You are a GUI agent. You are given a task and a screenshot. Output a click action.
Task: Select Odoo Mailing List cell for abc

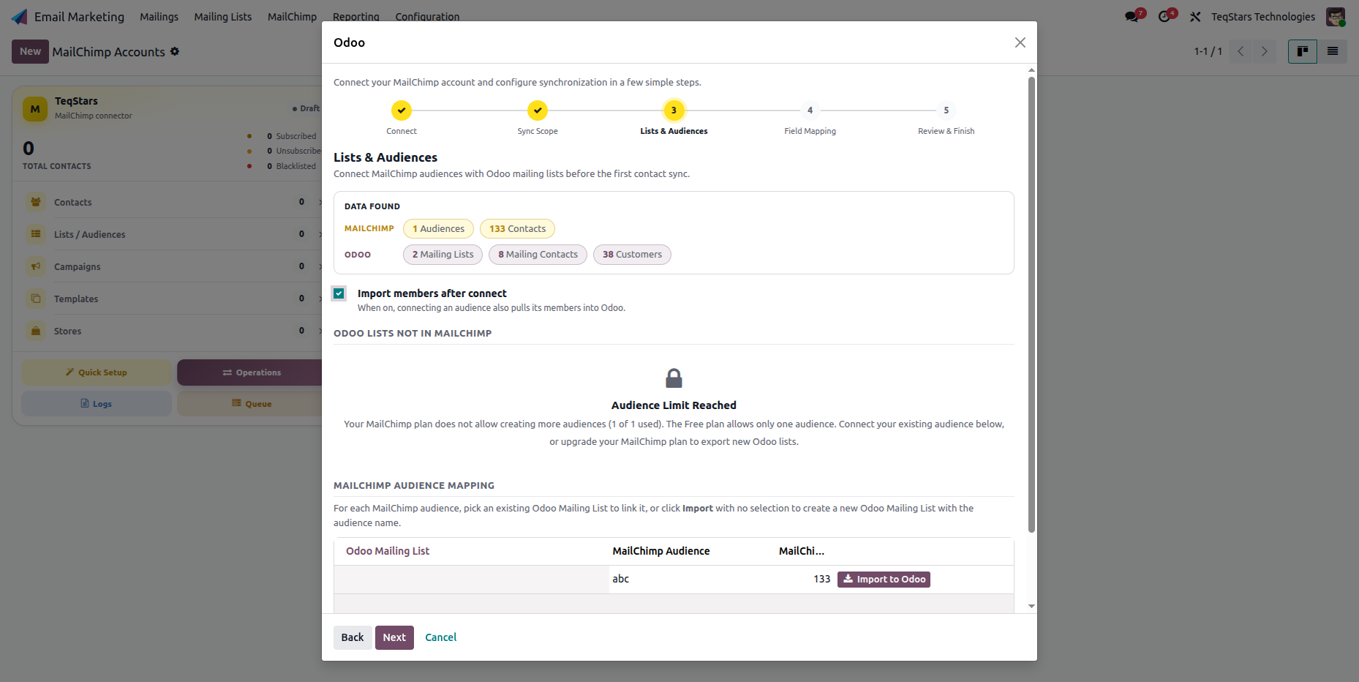[x=472, y=579]
